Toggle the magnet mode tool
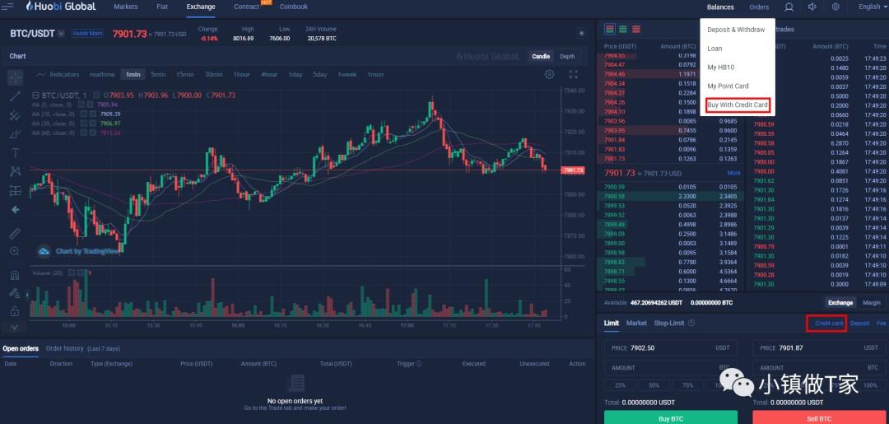This screenshot has width=889, height=424. point(16,276)
